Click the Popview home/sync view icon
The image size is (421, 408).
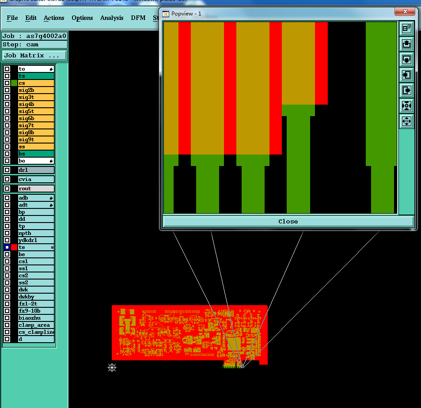[x=406, y=28]
